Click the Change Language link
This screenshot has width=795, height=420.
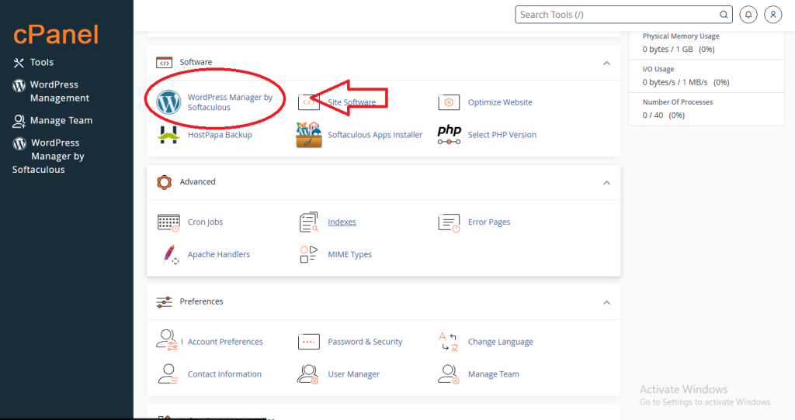point(501,342)
